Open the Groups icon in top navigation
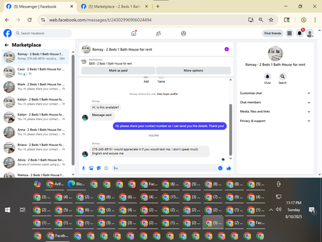The height and width of the screenshot is (242, 322). click(x=184, y=34)
